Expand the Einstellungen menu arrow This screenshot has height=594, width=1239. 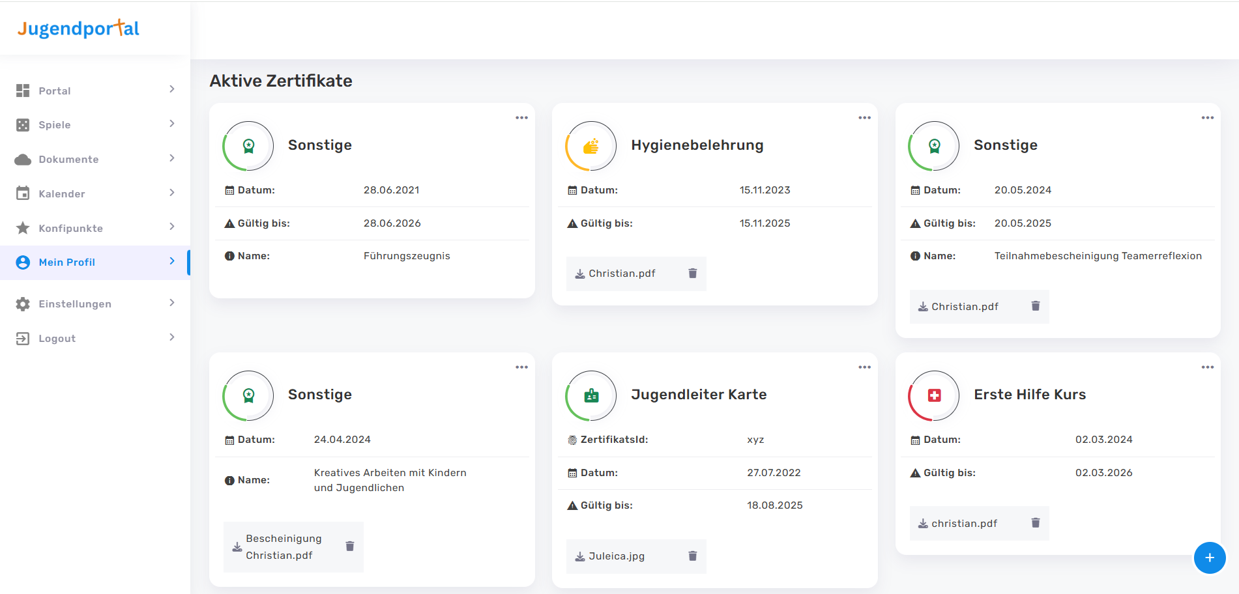172,303
